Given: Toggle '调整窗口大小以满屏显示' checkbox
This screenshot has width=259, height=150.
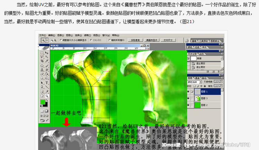Looking at the screenshot, I should pyautogui.click(x=61, y=40).
